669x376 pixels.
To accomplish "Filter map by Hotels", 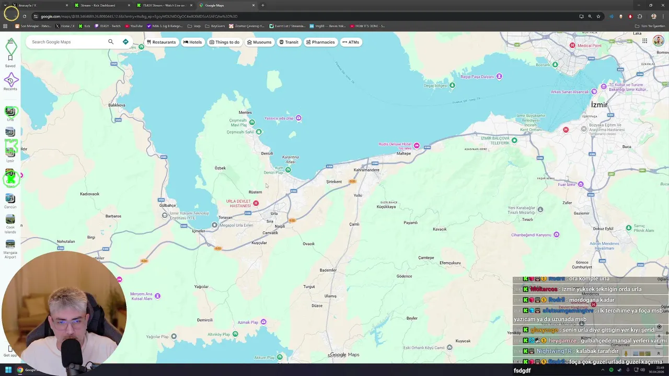I will (x=192, y=42).
